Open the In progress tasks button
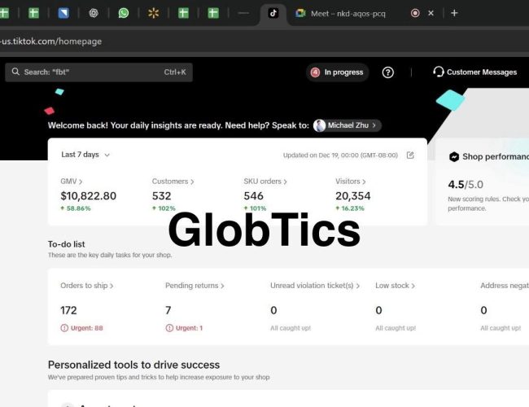529x407 pixels. pos(338,72)
